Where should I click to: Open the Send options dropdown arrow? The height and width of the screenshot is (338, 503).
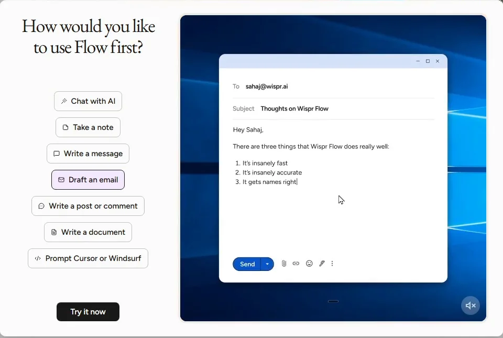267,264
